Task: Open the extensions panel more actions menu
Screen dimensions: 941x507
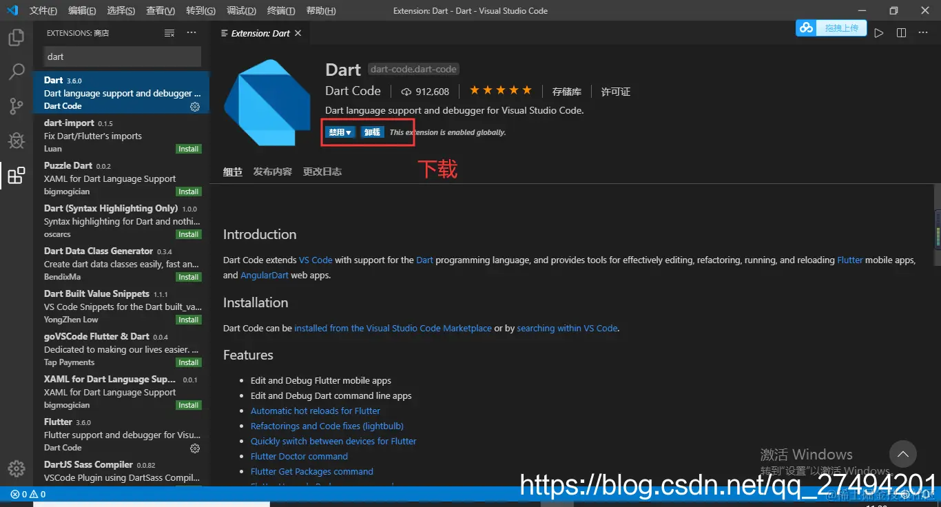Action: 192,33
